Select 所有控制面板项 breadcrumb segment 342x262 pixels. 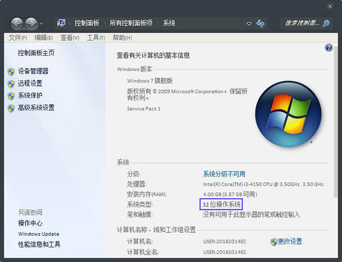[131, 23]
